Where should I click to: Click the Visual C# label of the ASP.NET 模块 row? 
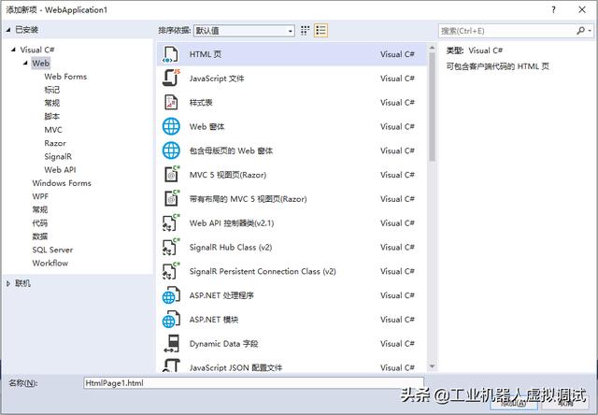(x=397, y=320)
